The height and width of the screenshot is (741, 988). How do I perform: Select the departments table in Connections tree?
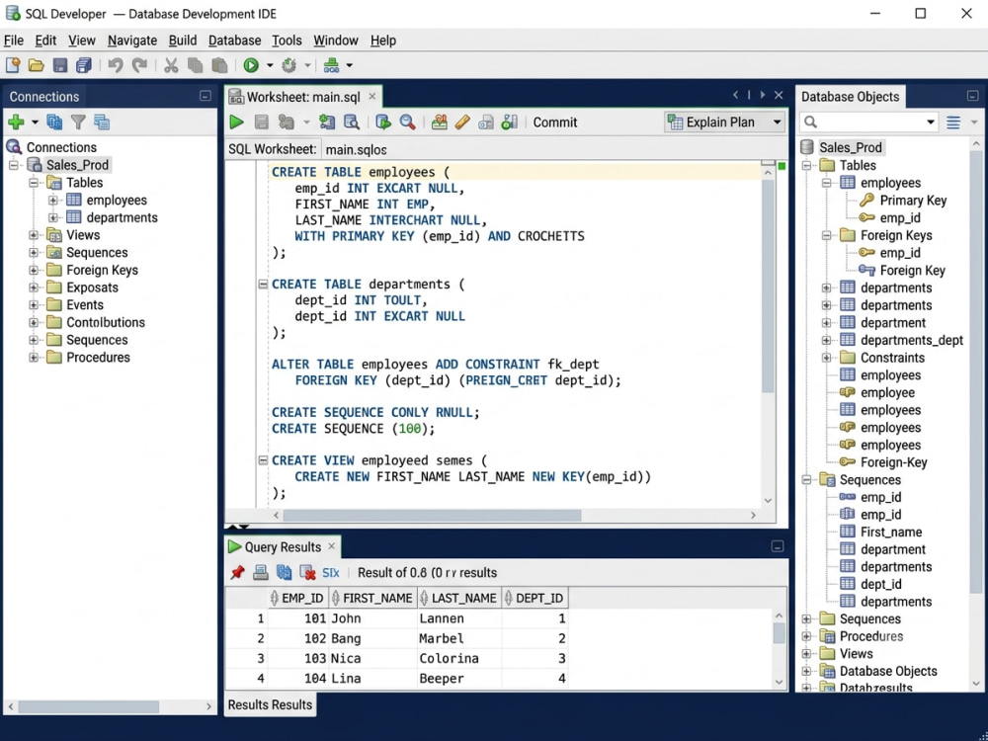pos(122,217)
